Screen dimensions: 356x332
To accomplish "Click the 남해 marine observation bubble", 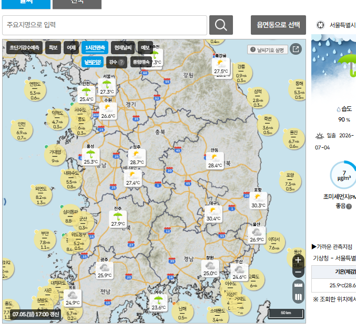I will coord(182,313).
